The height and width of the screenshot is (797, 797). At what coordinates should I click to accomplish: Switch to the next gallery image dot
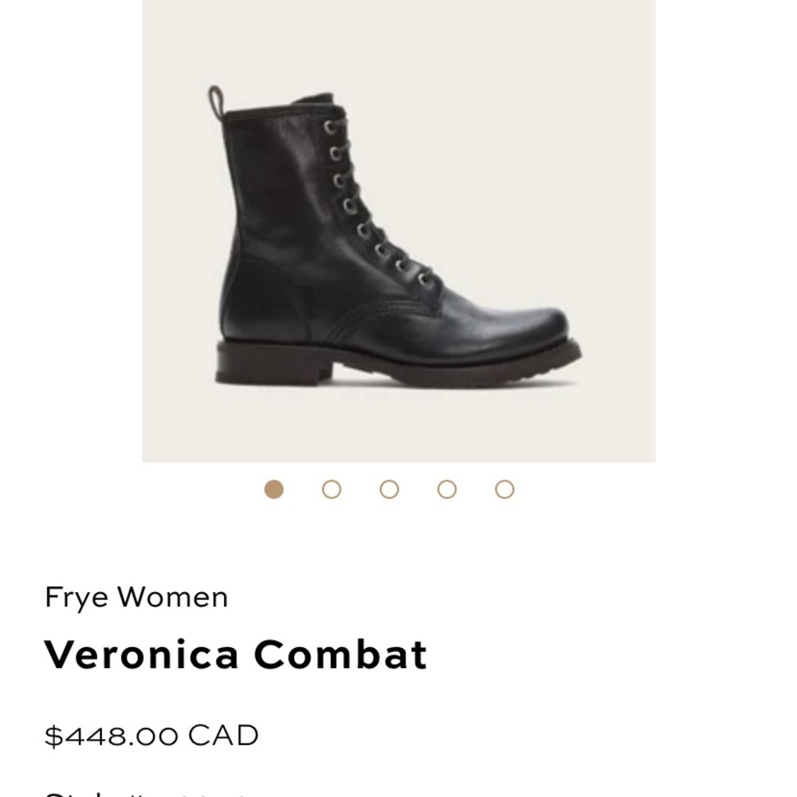coord(332,488)
